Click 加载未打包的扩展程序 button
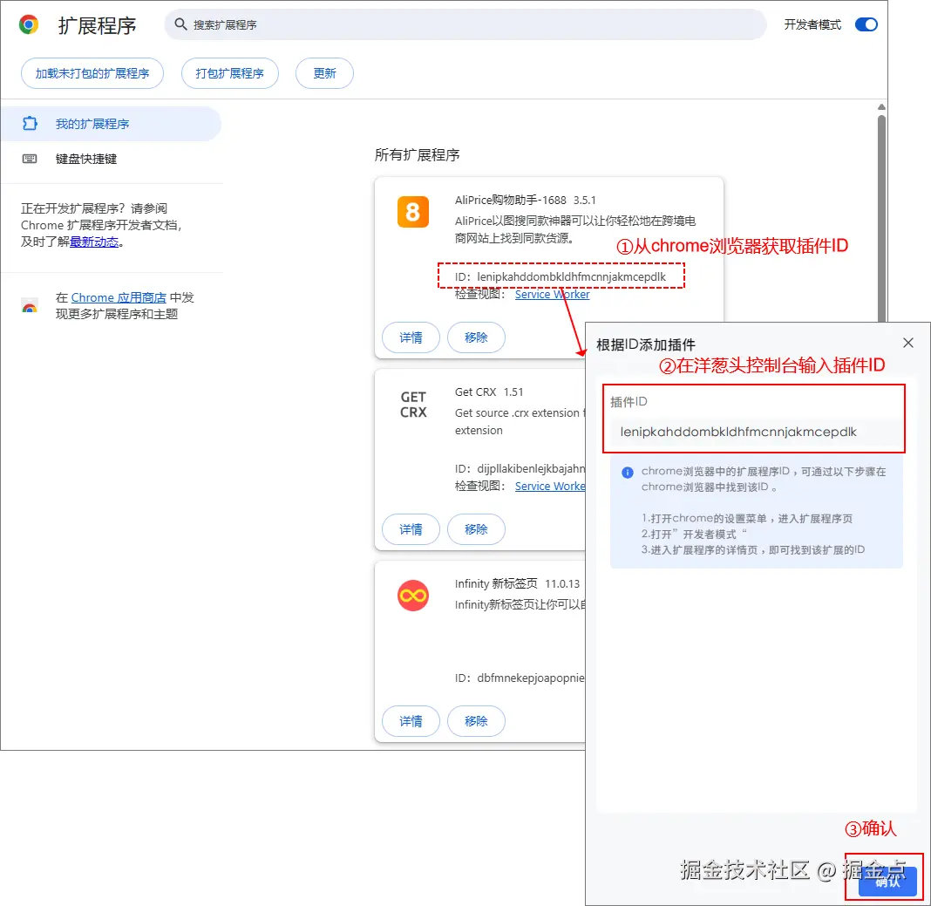Screen dimensions: 931x906 pyautogui.click(x=92, y=74)
